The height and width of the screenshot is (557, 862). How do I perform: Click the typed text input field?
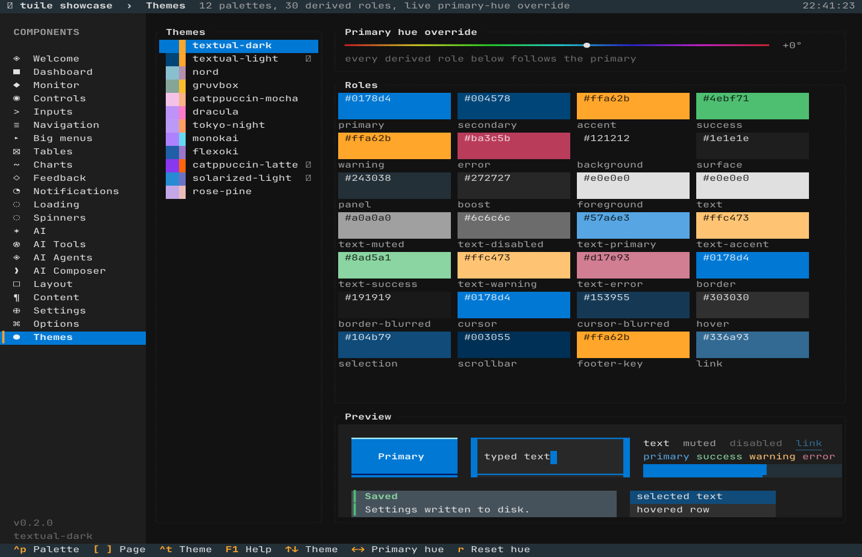click(x=550, y=457)
